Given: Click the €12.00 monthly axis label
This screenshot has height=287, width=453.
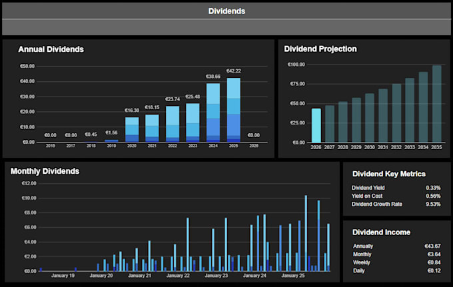Looking at the screenshot, I should click(x=29, y=184).
